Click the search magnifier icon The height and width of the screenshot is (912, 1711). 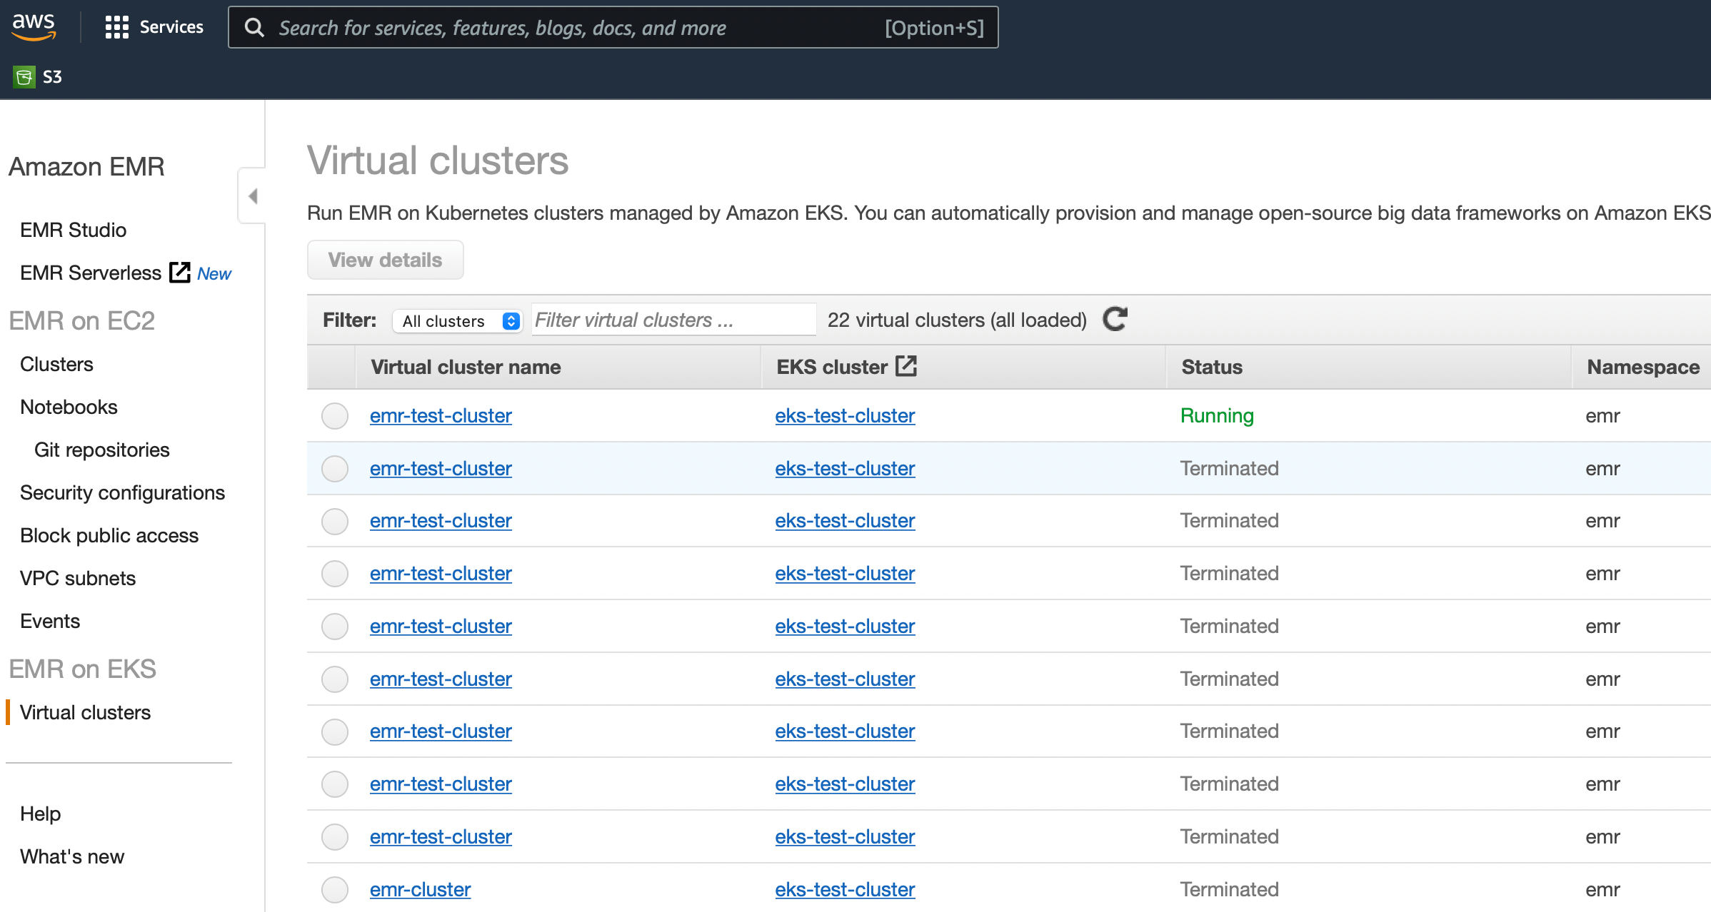click(254, 28)
